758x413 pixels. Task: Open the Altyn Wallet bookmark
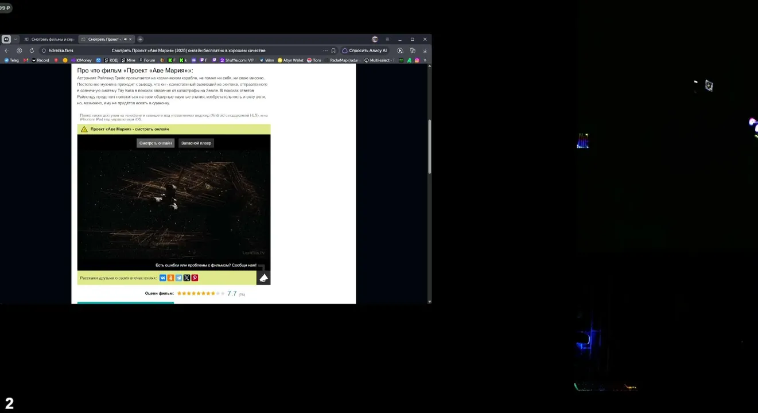(290, 60)
